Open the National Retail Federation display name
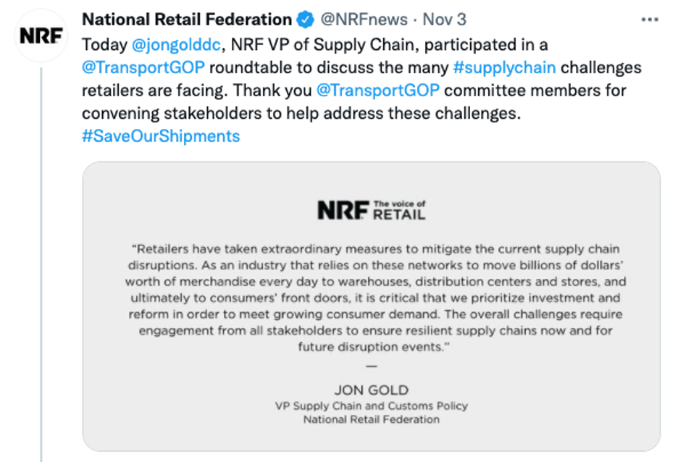 [x=186, y=20]
